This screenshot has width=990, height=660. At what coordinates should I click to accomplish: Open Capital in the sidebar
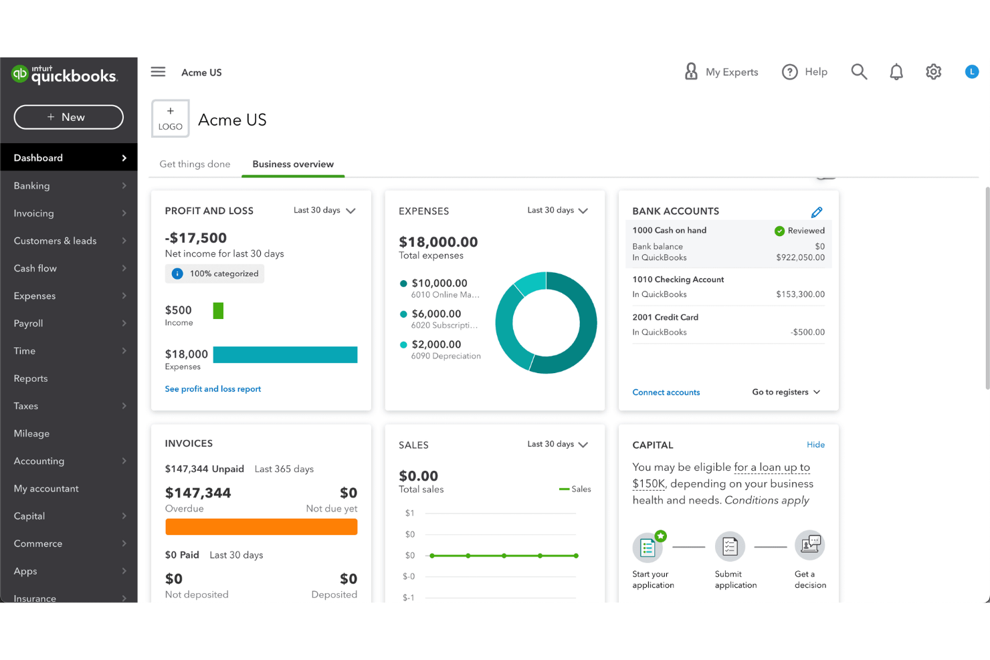[69, 516]
